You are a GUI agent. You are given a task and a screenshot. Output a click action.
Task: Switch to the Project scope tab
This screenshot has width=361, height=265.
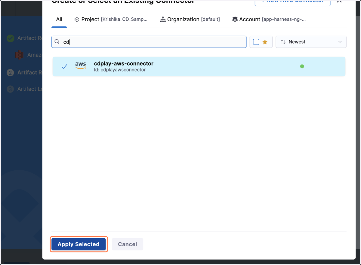pyautogui.click(x=111, y=19)
